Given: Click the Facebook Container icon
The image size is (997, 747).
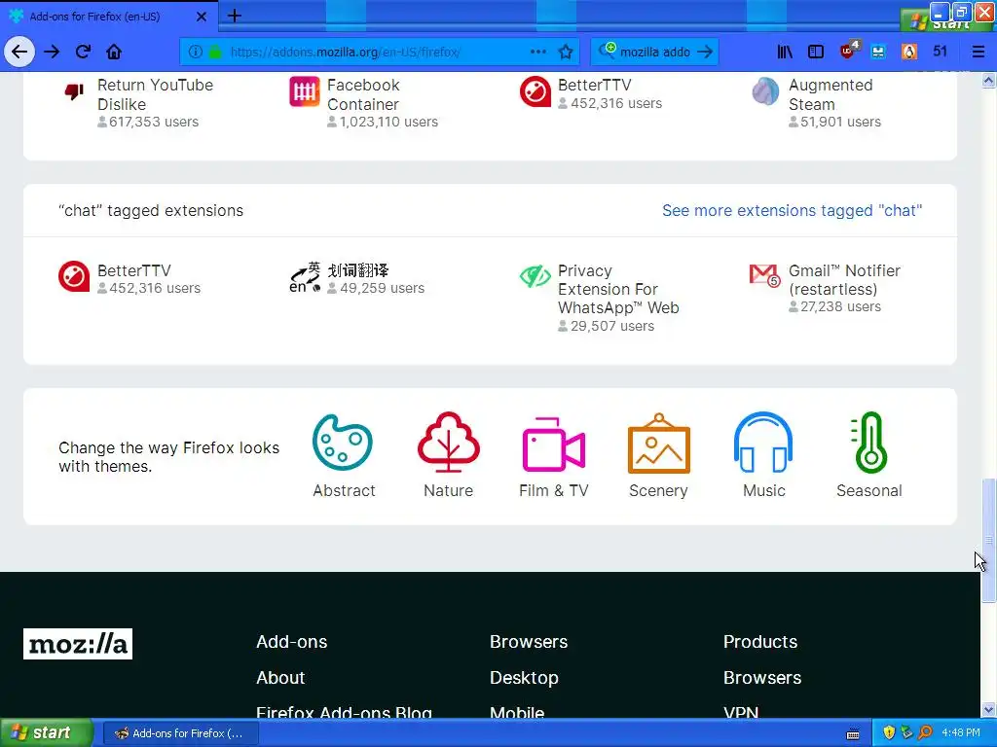Looking at the screenshot, I should [305, 92].
